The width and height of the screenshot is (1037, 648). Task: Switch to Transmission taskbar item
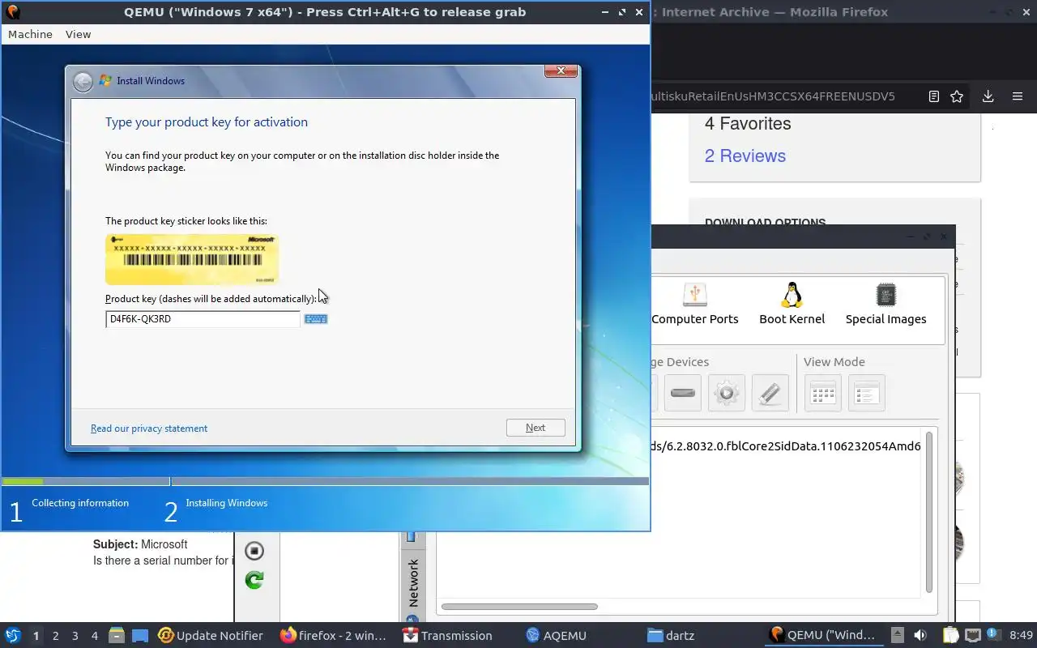[x=448, y=635]
